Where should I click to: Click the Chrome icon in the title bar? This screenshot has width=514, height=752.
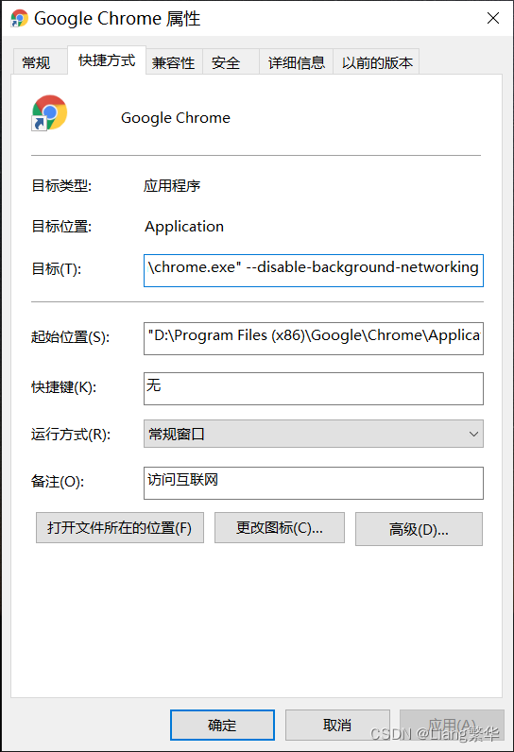(19, 18)
